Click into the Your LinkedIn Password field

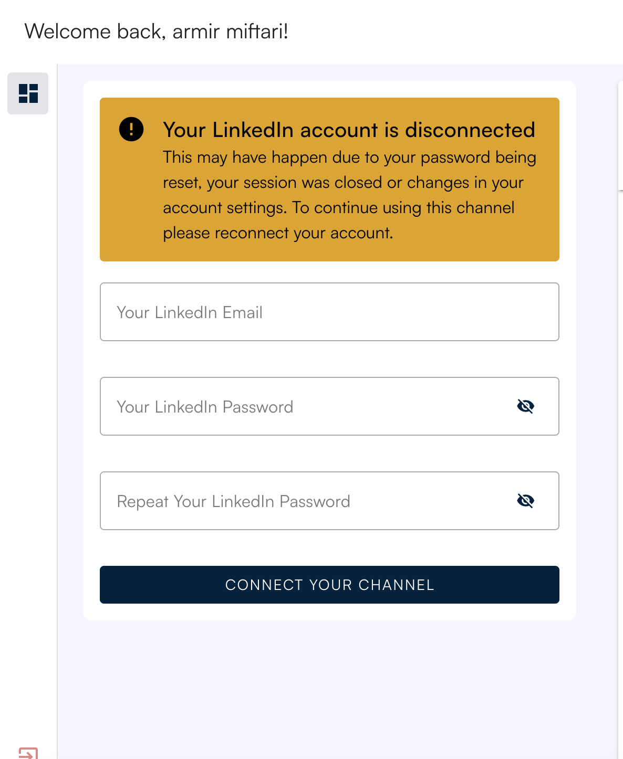[305, 407]
